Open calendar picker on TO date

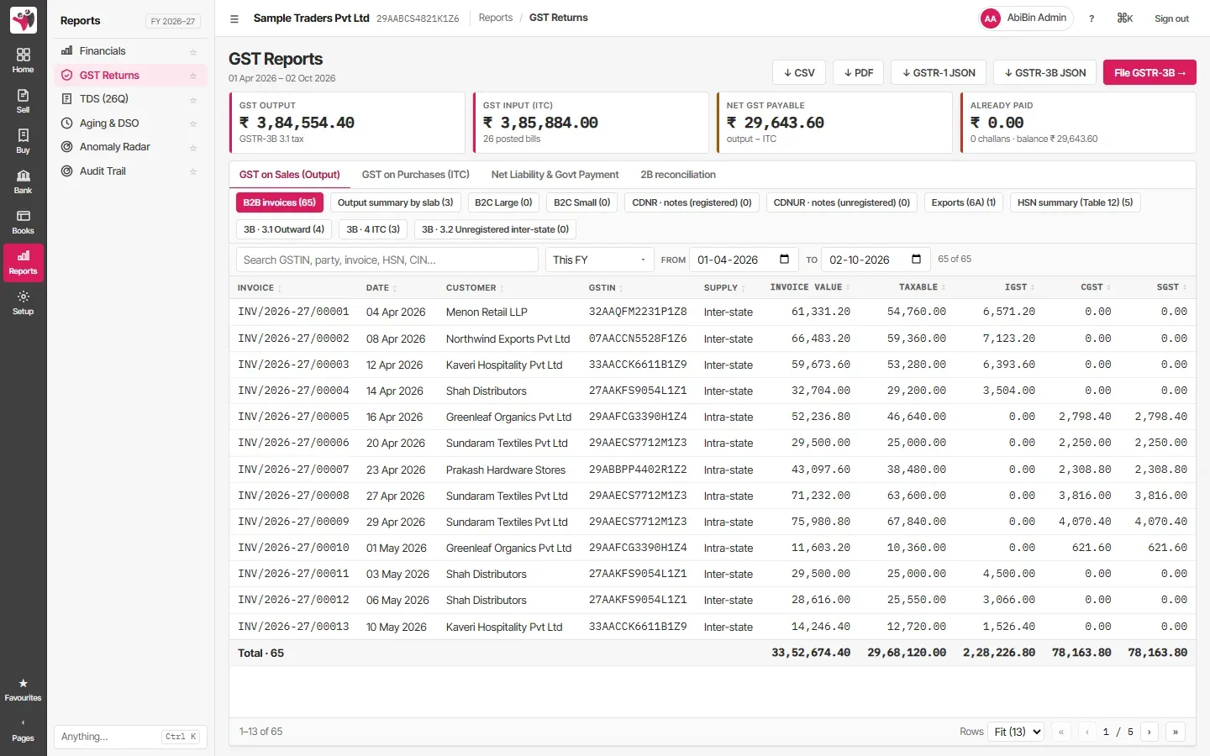(x=916, y=260)
